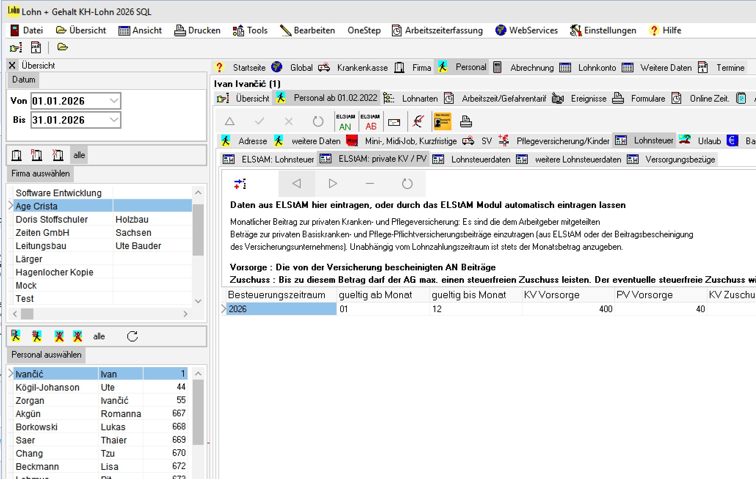Viewport: 756px width, 479px height.
Task: Toggle the building icon with red A
Action: [x=37, y=155]
